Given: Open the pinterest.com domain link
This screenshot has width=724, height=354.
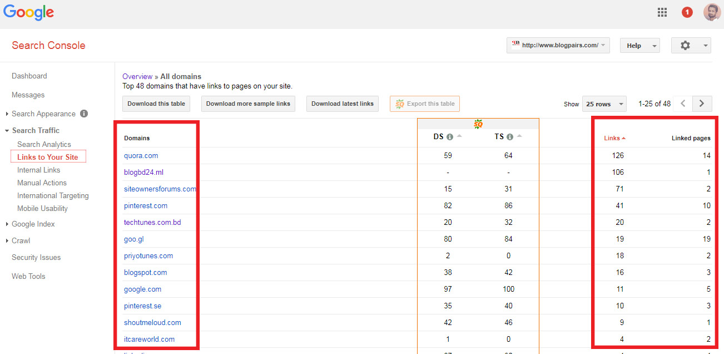Looking at the screenshot, I should point(146,205).
